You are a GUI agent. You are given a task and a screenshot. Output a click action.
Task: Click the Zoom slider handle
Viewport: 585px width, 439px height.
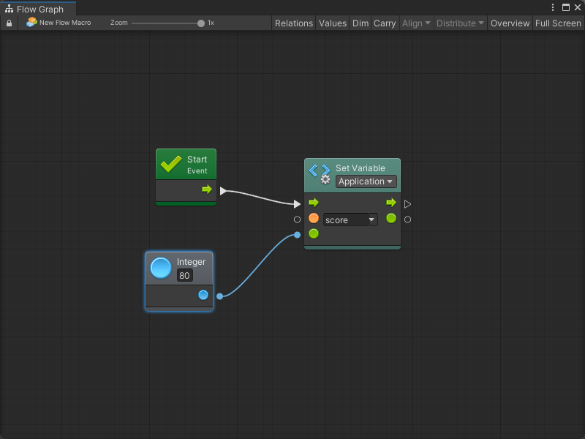[201, 23]
